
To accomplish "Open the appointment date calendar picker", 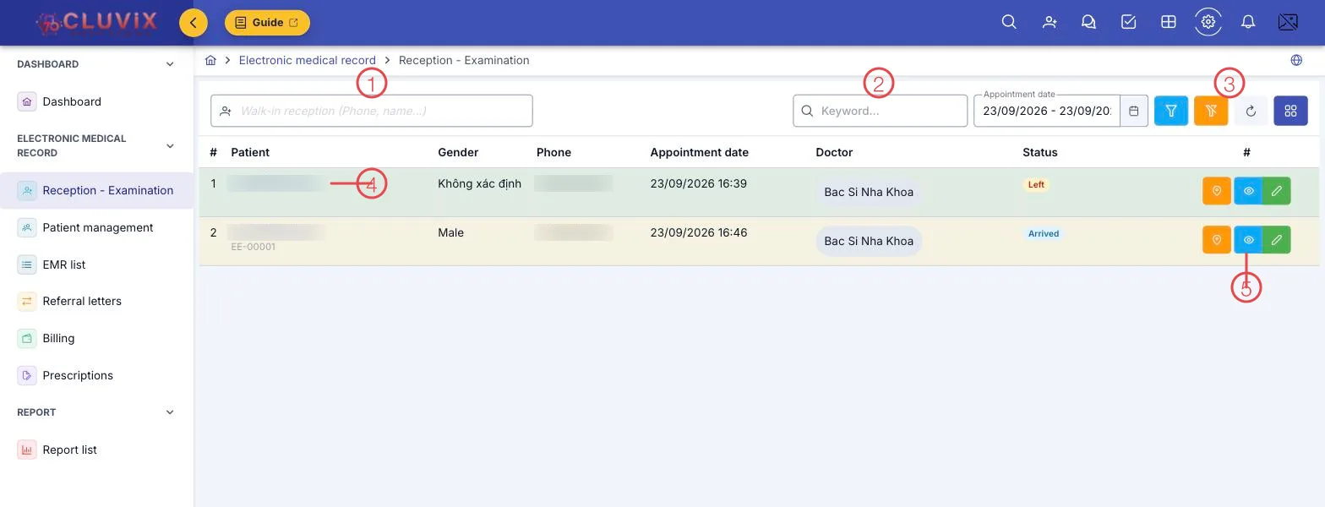I will pyautogui.click(x=1134, y=111).
